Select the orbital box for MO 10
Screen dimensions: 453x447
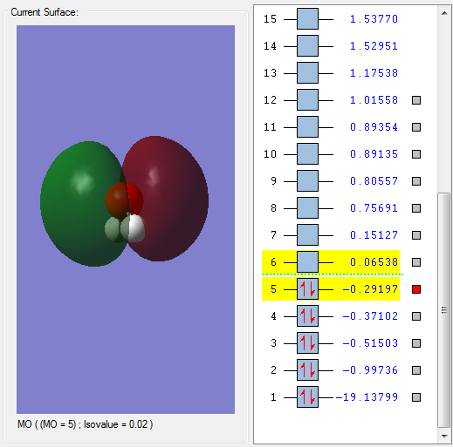307,154
